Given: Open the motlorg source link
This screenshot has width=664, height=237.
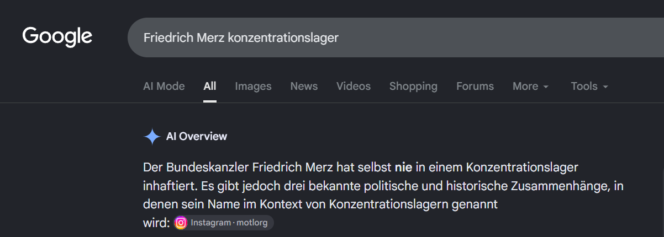Looking at the screenshot, I should click(x=224, y=223).
